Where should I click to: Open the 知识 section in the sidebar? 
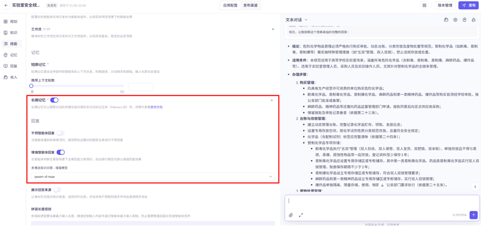[11, 32]
